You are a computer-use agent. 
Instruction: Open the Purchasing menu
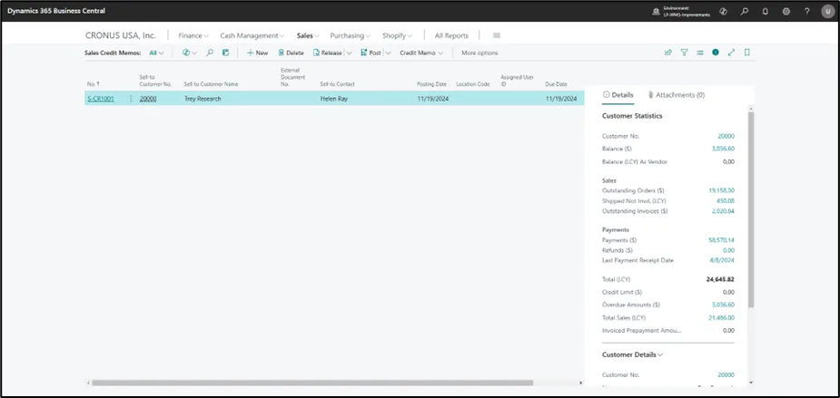click(351, 35)
